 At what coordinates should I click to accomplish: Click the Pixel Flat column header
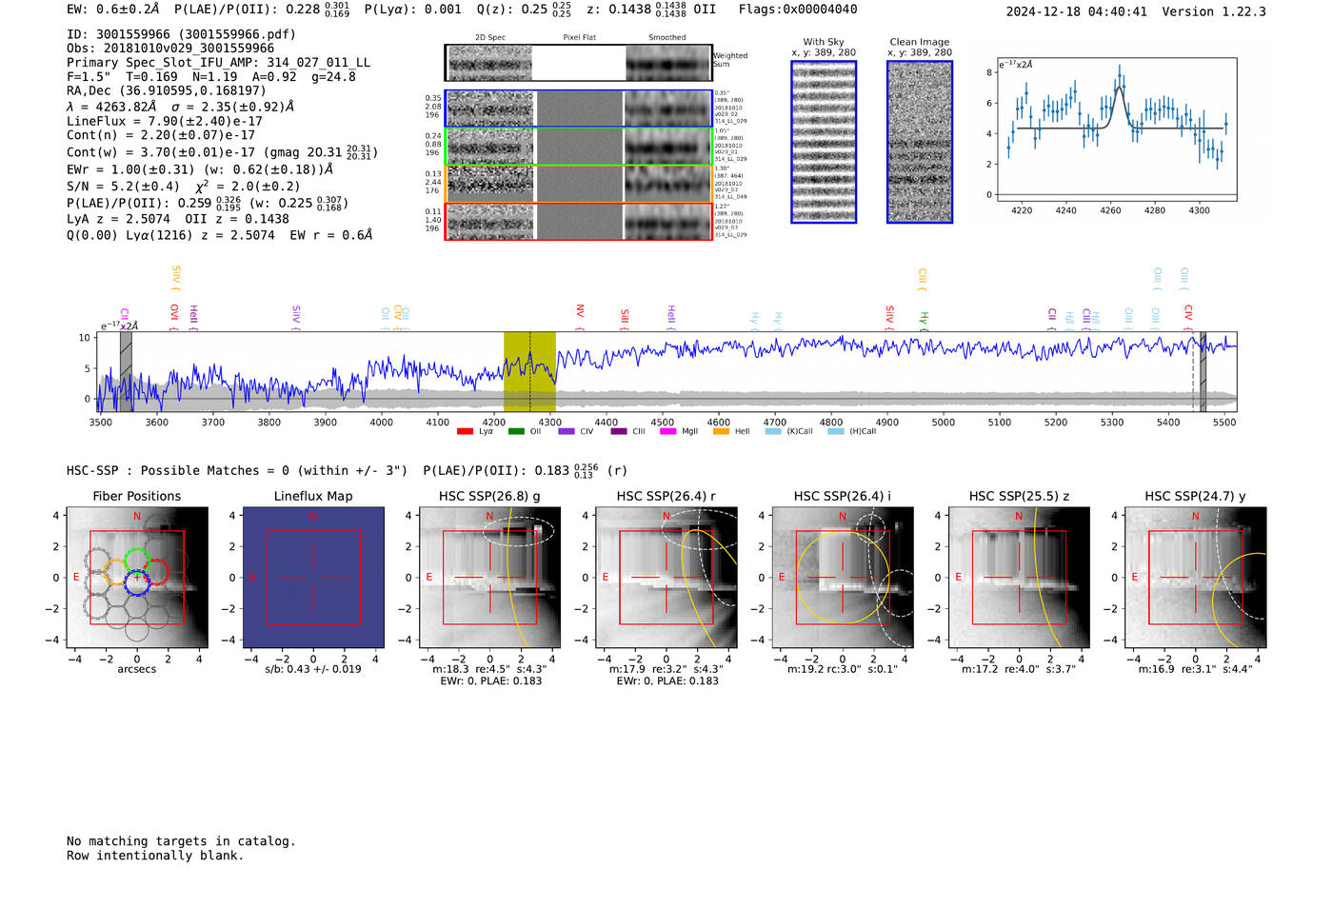click(579, 38)
